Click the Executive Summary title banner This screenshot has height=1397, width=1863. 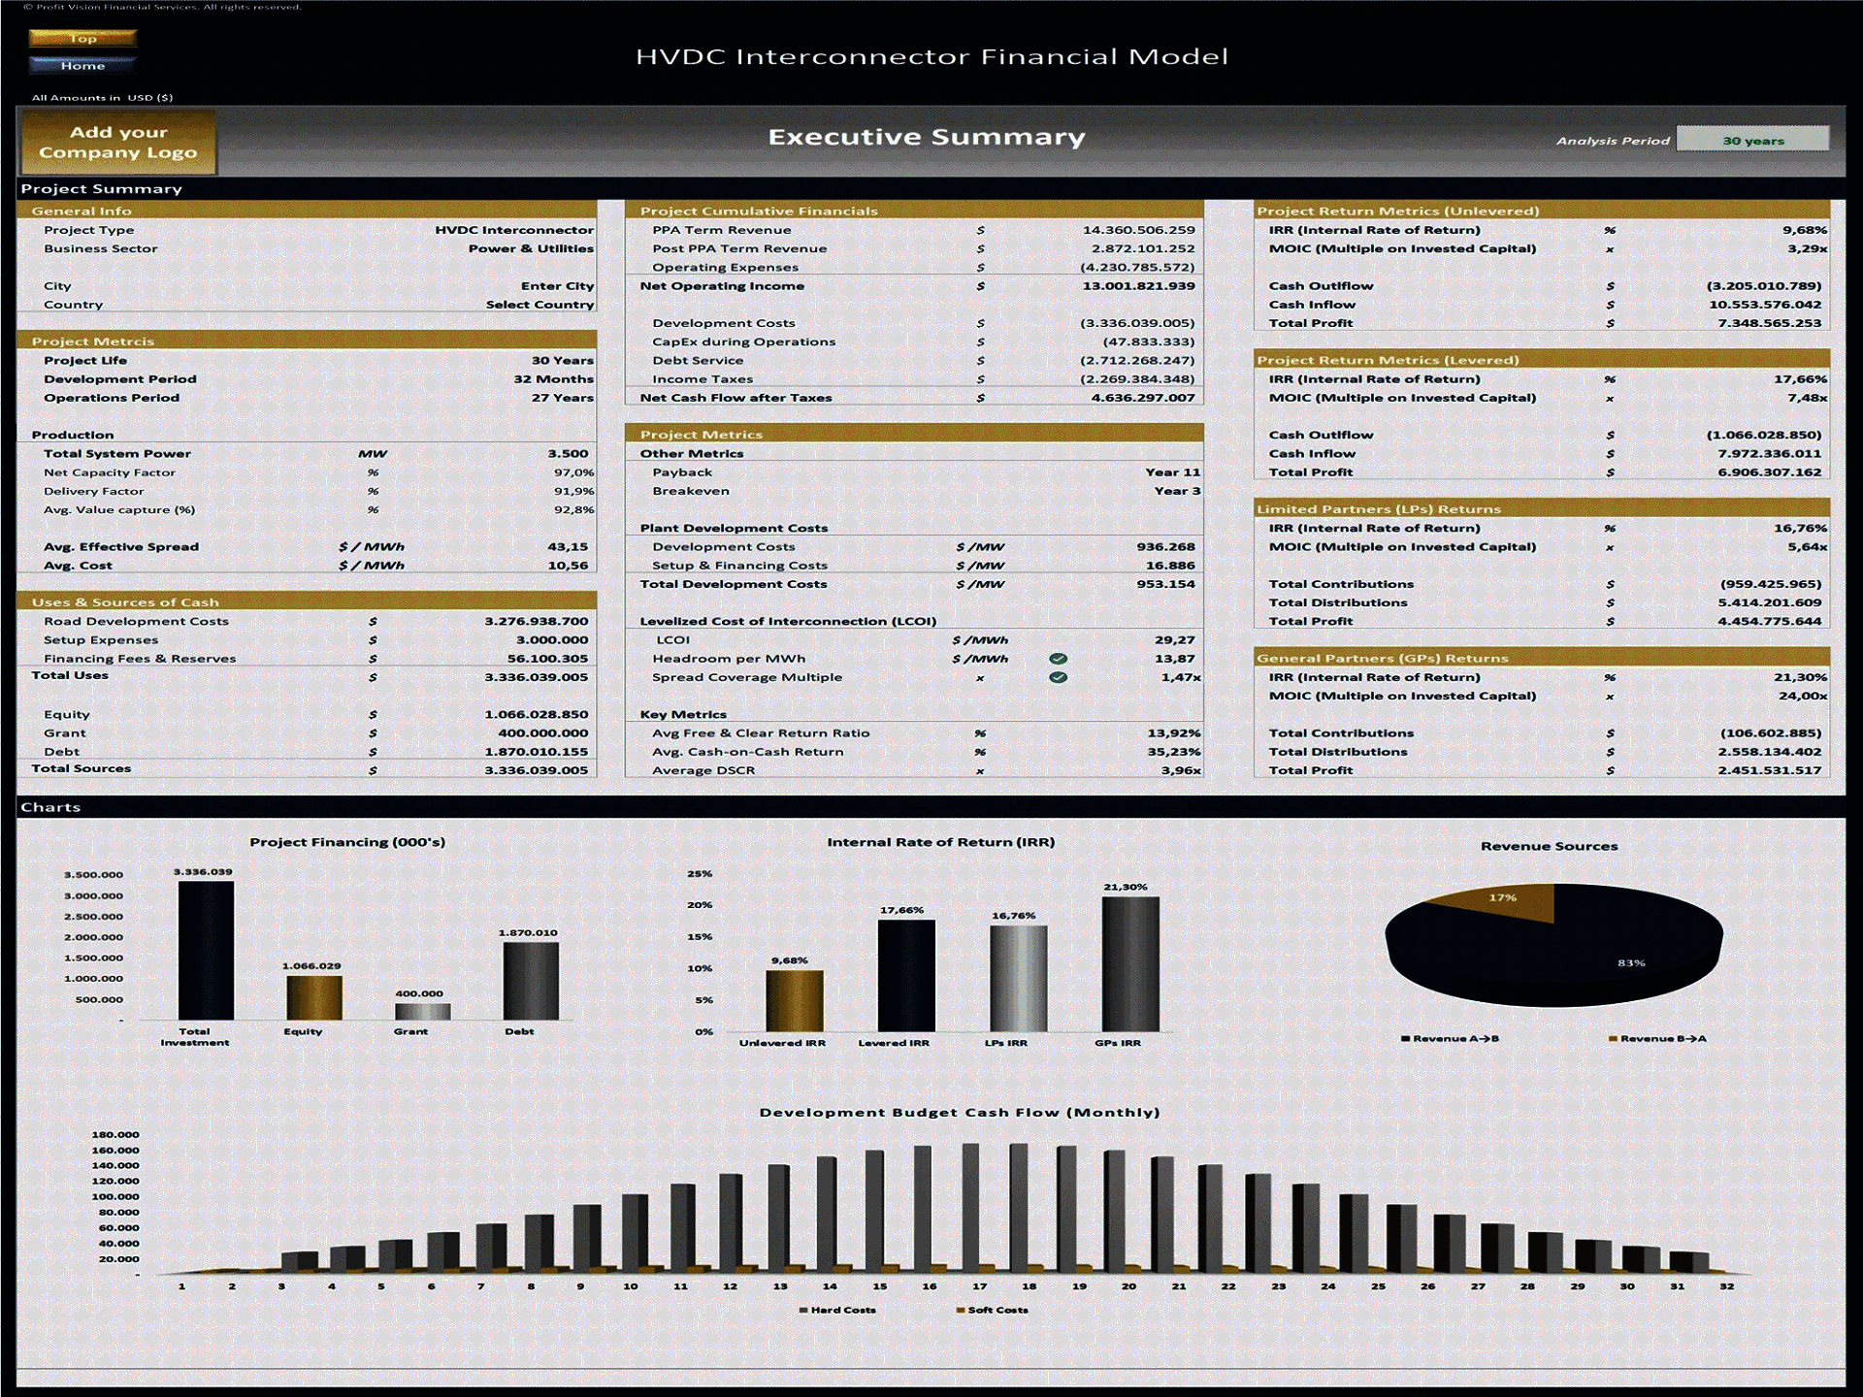(x=925, y=137)
